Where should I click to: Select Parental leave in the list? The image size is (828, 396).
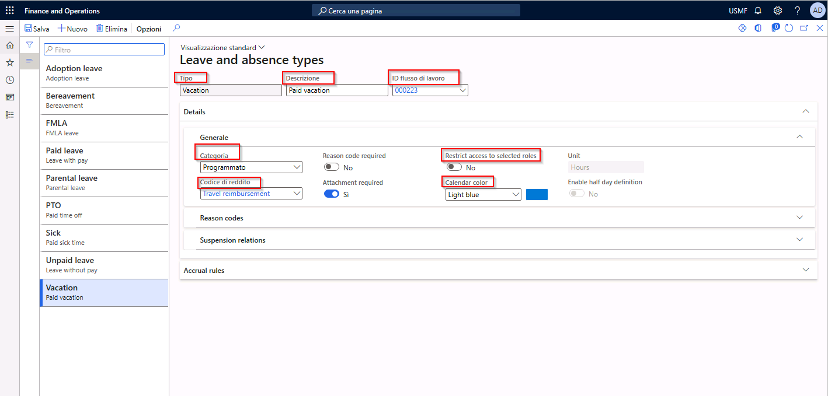pyautogui.click(x=104, y=183)
